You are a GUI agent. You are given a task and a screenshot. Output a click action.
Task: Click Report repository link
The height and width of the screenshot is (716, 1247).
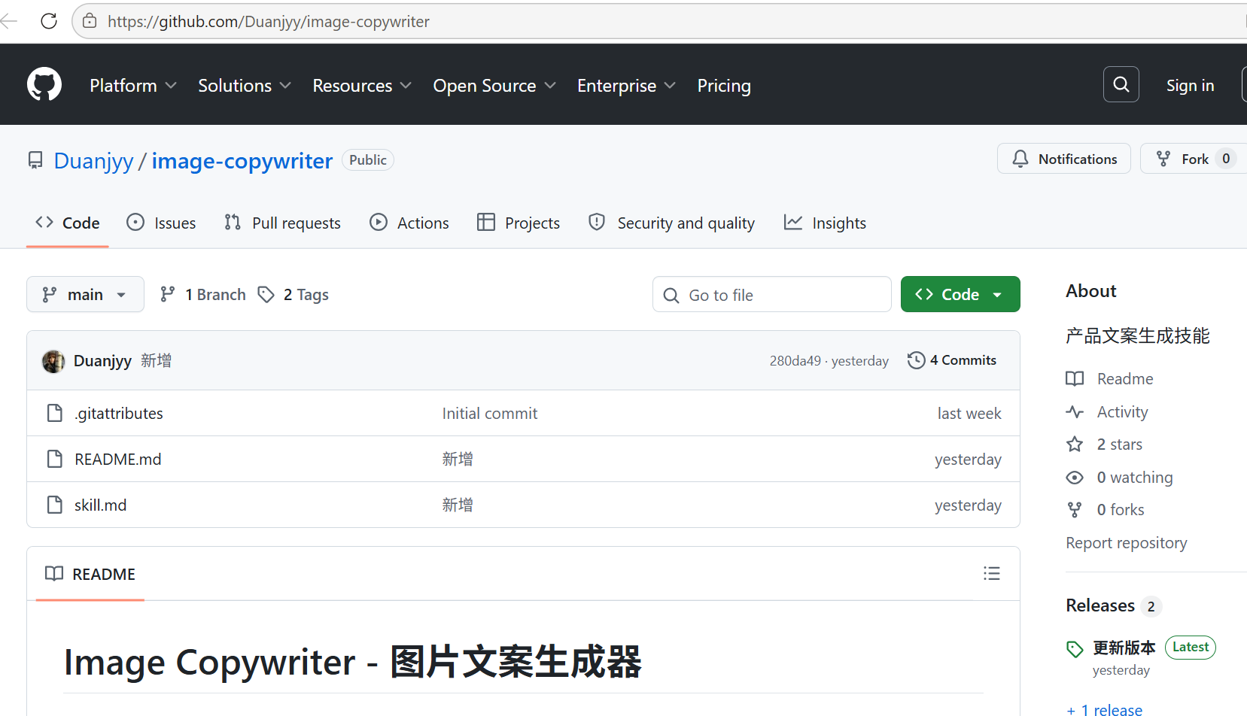tap(1127, 543)
